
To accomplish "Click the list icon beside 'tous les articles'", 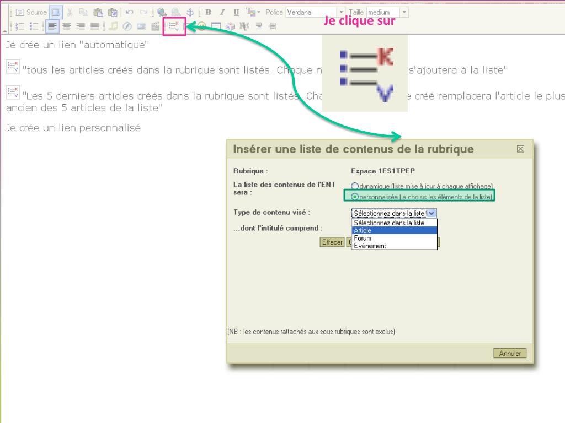I will pos(13,67).
